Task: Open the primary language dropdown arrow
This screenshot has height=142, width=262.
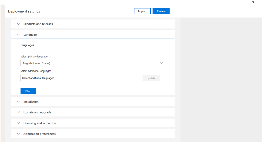Action: [x=161, y=63]
